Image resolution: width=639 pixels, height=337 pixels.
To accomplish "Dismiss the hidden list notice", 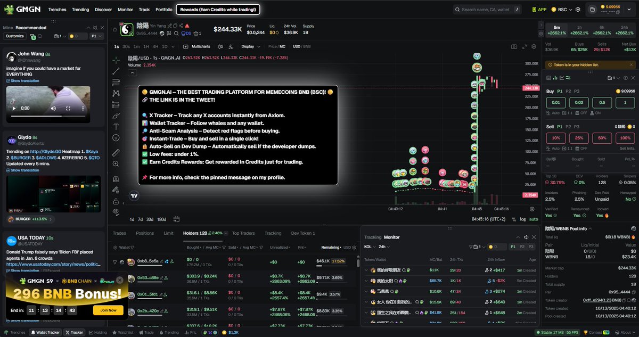I will tap(632, 64).
